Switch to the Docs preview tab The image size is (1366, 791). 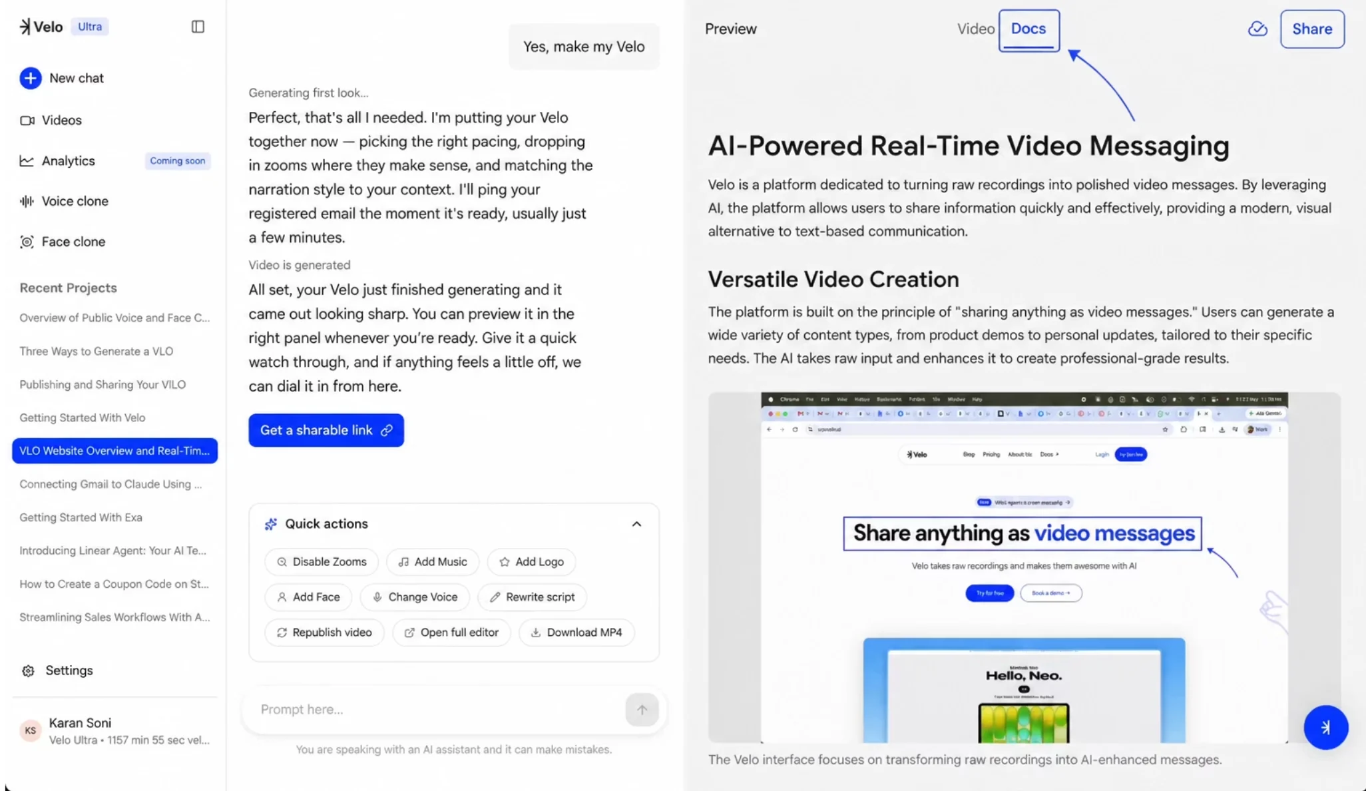pos(1028,29)
